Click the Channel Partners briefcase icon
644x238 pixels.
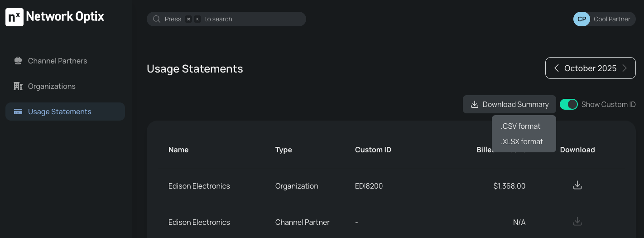tap(18, 61)
